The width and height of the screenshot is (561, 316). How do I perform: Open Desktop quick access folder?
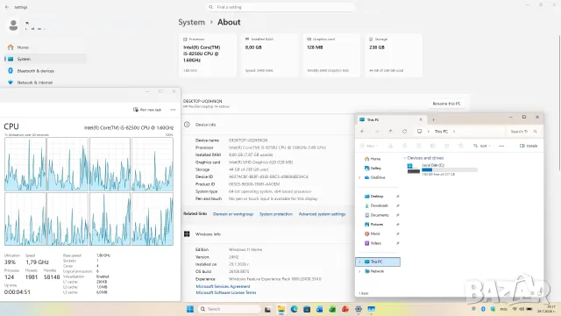(373, 197)
